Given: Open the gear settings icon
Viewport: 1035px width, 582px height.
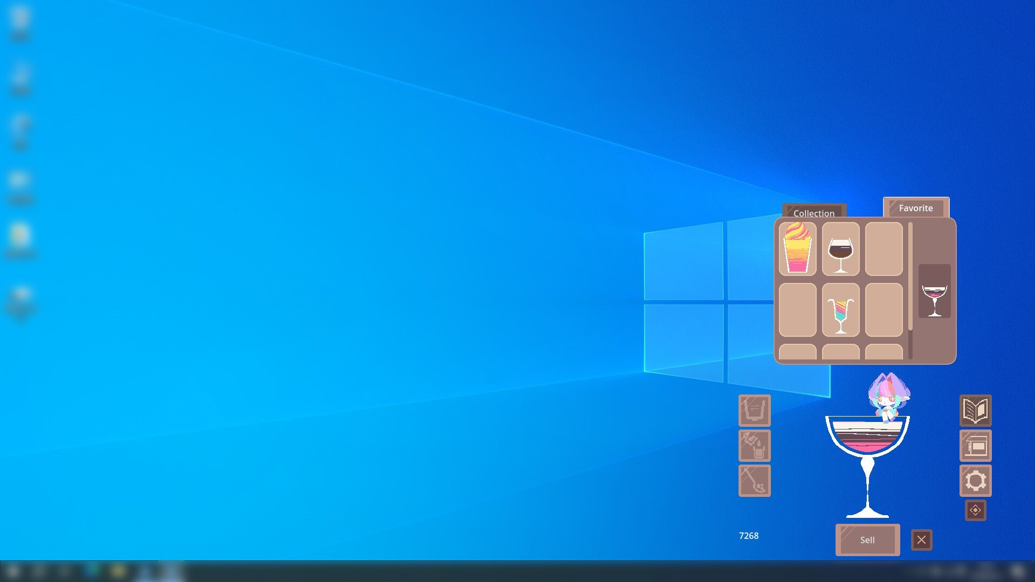Looking at the screenshot, I should (x=975, y=481).
